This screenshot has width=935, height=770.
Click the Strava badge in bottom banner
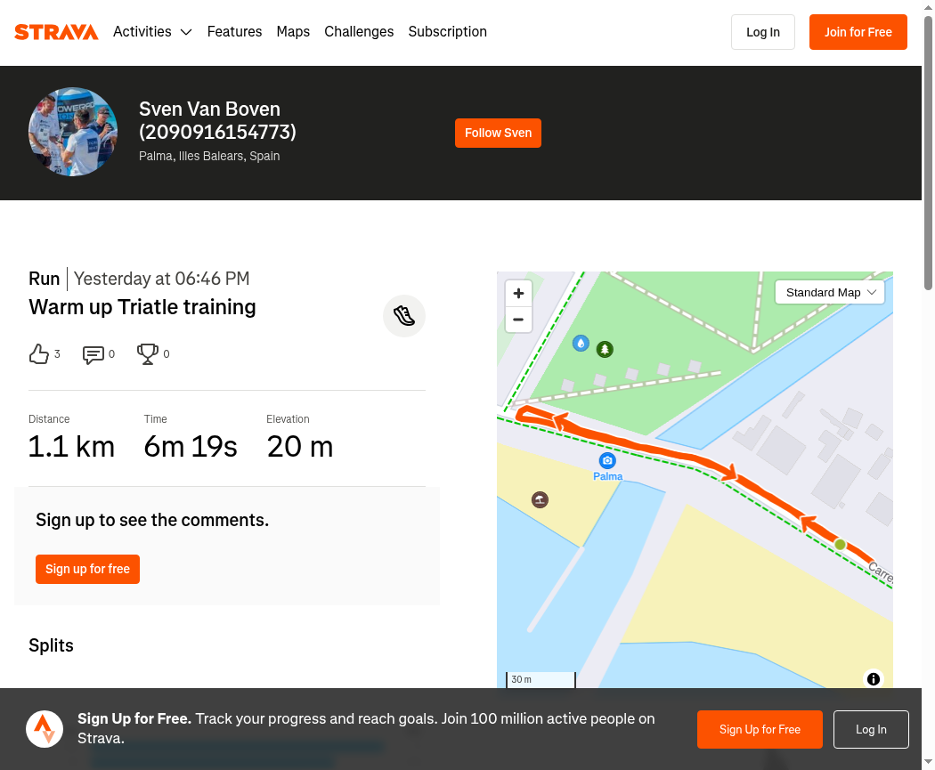45,729
